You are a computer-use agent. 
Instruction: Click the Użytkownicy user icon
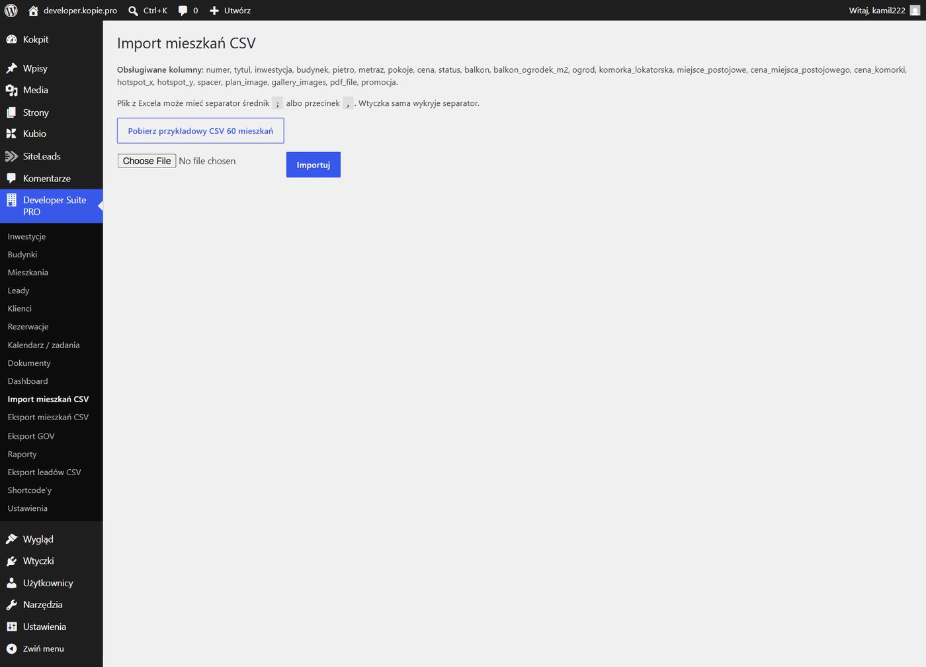coord(11,583)
